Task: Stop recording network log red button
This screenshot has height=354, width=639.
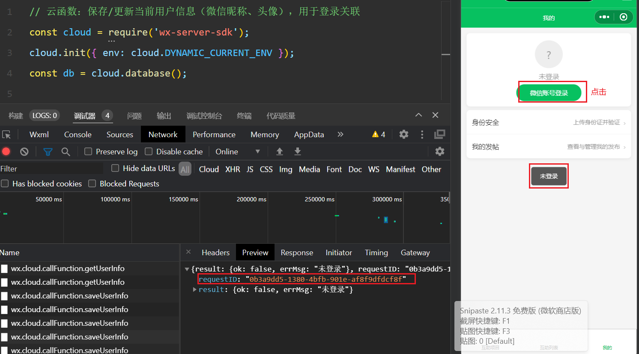Action: (6, 151)
